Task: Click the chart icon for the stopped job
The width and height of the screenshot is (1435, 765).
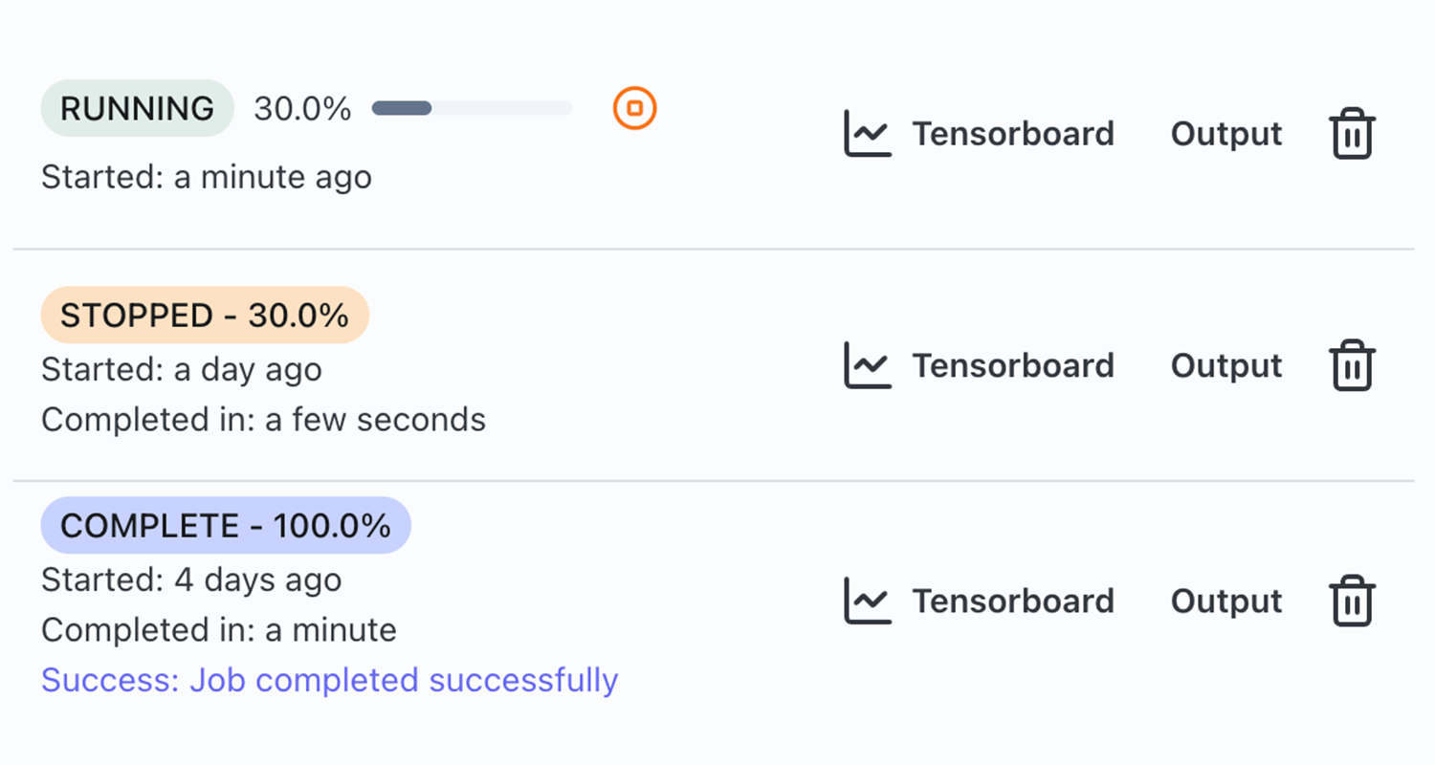Action: coord(868,365)
